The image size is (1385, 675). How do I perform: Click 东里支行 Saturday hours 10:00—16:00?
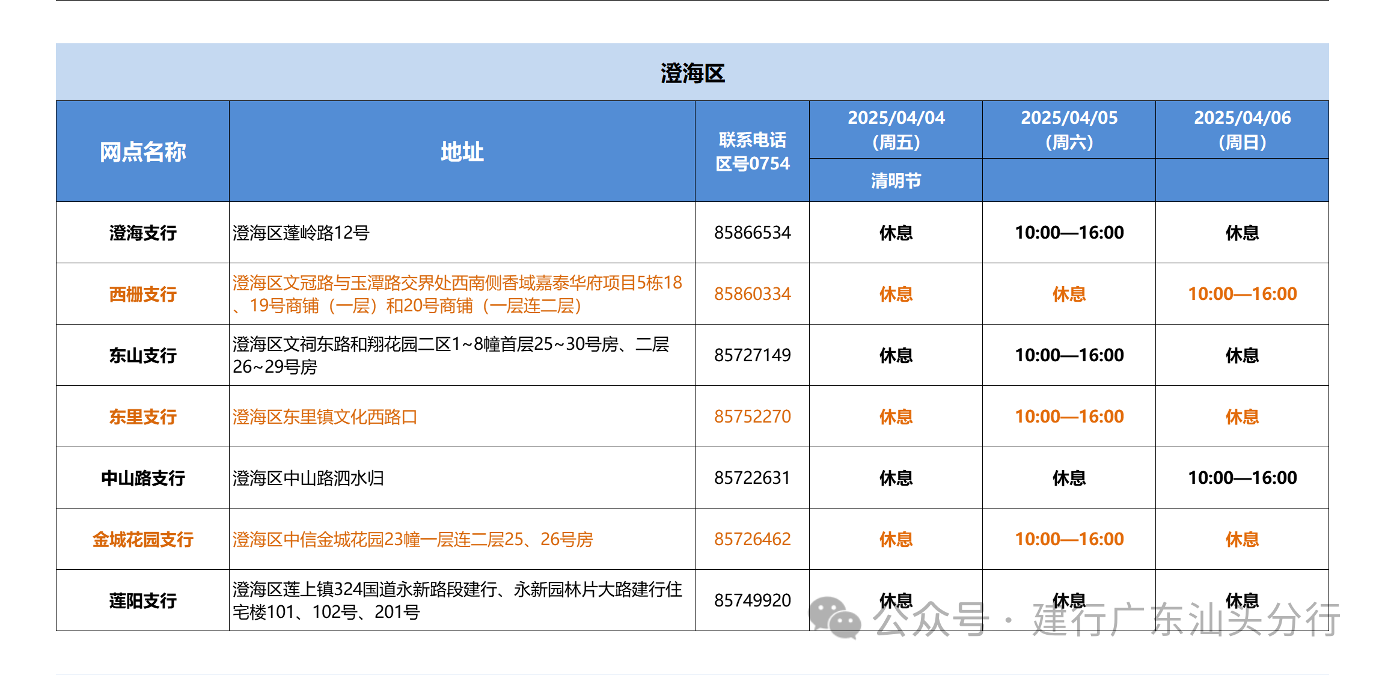(1069, 417)
